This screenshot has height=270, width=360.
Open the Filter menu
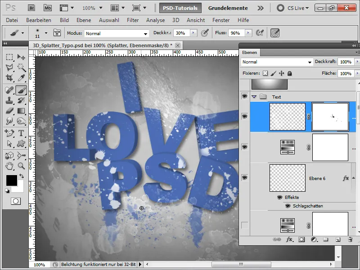coord(133,20)
